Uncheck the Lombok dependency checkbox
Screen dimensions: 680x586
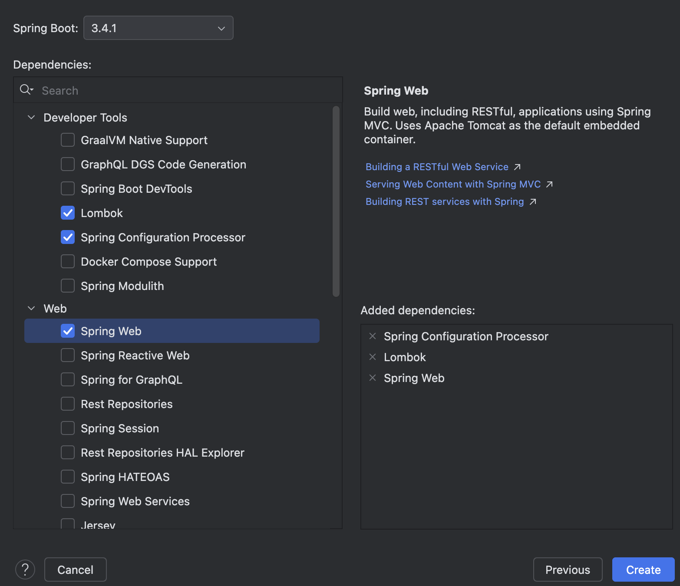[x=68, y=213]
